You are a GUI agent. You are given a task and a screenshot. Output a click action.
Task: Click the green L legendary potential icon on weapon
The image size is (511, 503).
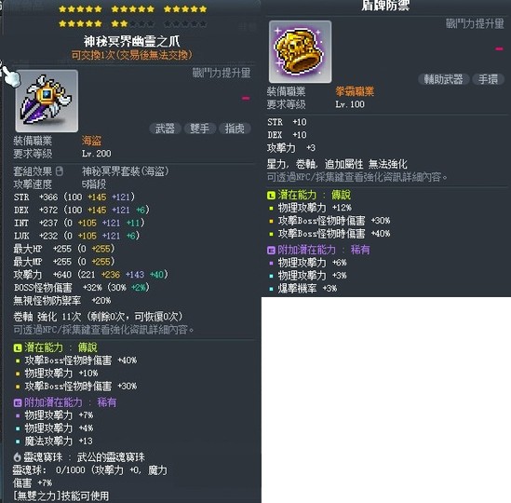[18, 347]
